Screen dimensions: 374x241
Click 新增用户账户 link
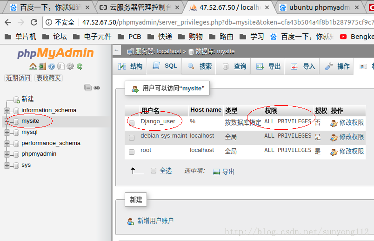tap(155, 221)
